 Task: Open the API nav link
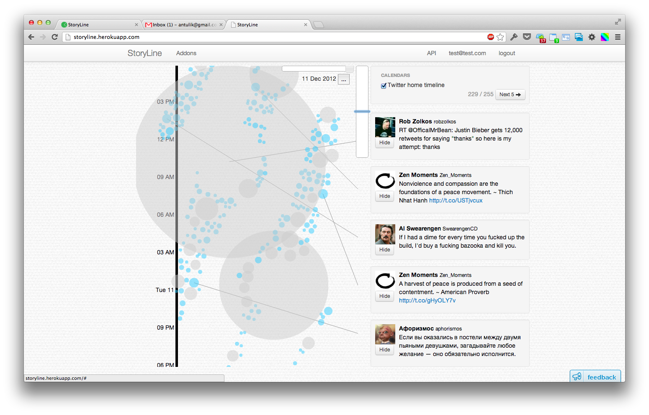pyautogui.click(x=431, y=53)
